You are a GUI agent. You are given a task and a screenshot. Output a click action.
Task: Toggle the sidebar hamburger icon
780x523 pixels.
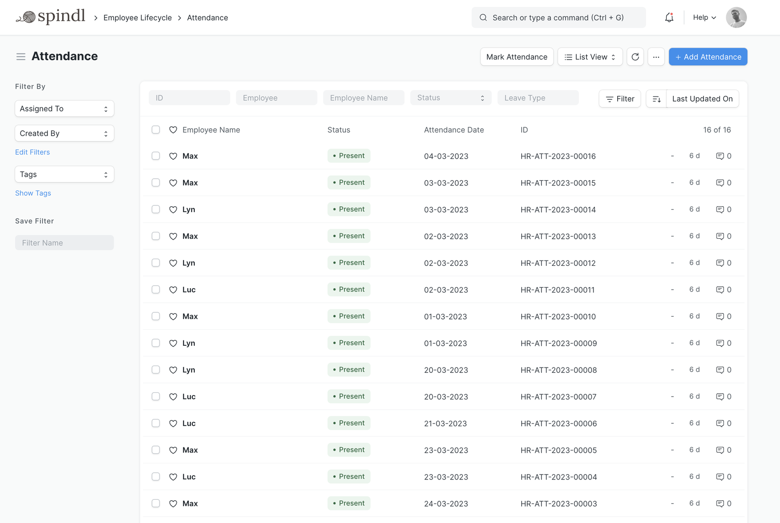click(21, 57)
